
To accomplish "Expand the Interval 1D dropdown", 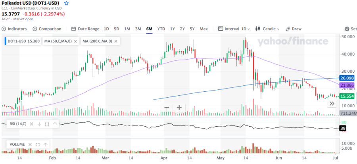I will click(234, 29).
